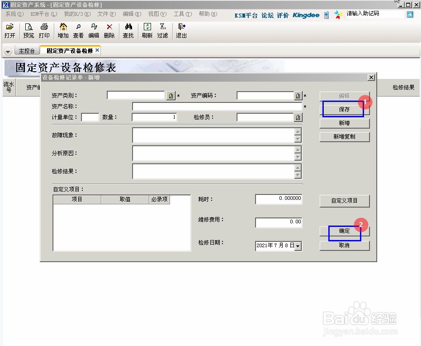Open the KSM平台 link in header
Screen dimensions: 421x346
[x=246, y=15]
